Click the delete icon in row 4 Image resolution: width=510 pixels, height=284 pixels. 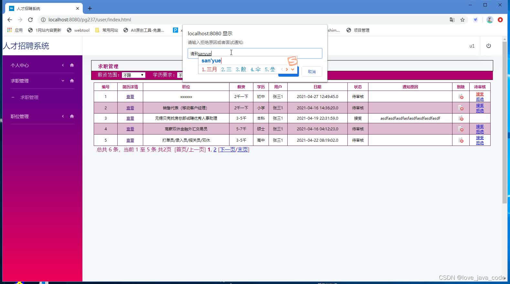pyautogui.click(x=461, y=129)
